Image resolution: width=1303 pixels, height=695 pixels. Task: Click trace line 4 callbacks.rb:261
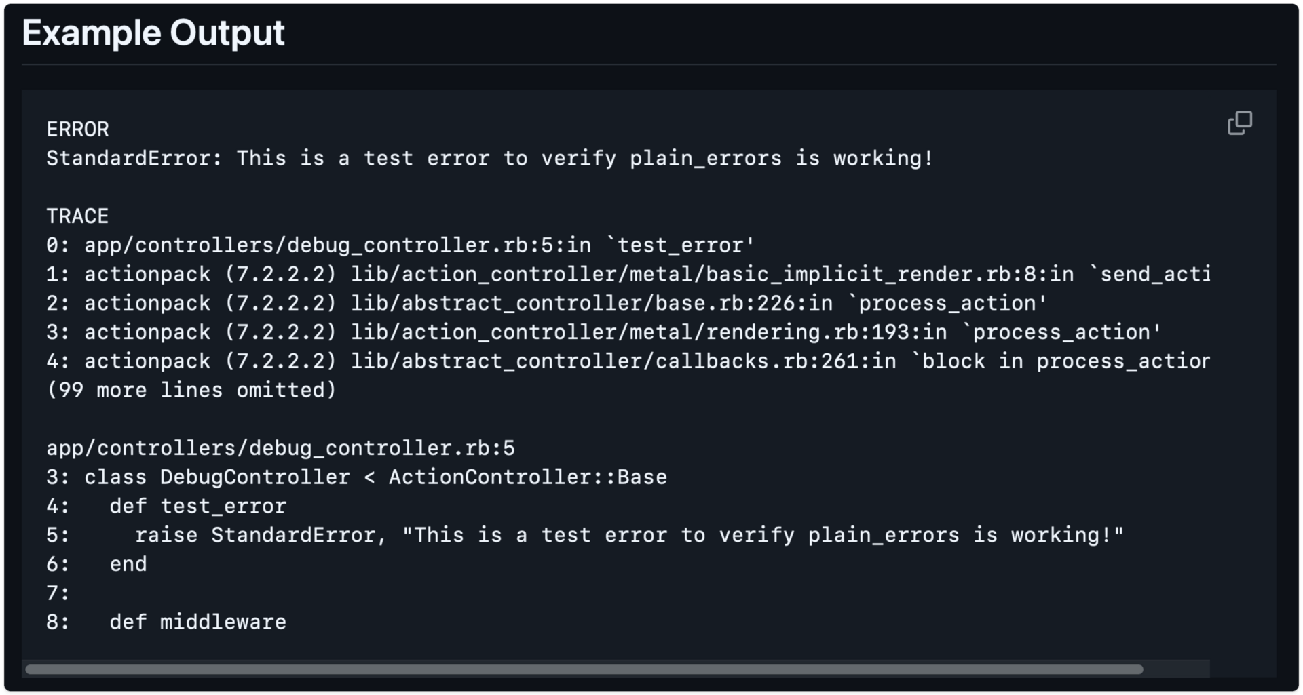tap(628, 361)
